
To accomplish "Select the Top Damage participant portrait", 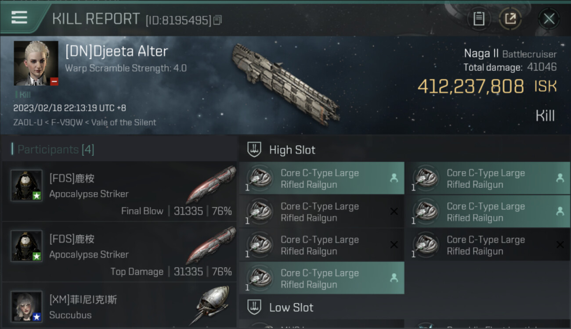I will [26, 246].
